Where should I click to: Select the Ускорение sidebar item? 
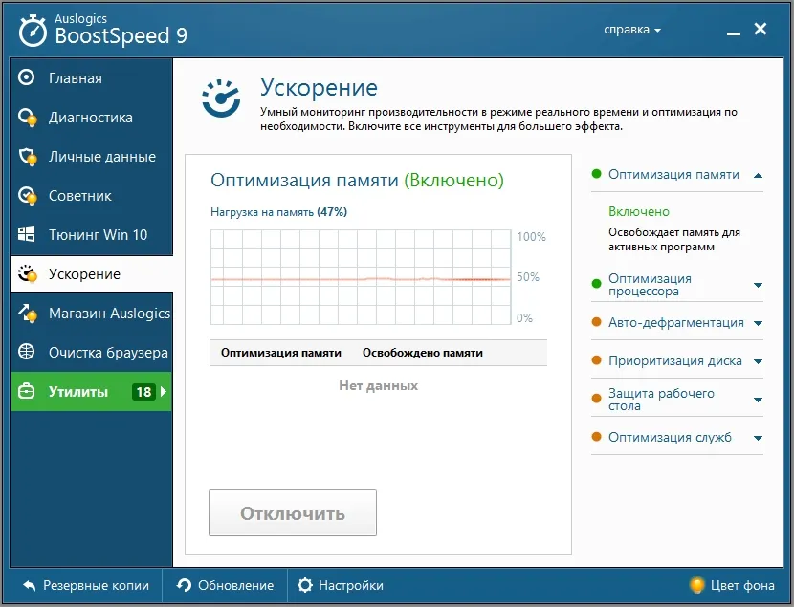[92, 273]
